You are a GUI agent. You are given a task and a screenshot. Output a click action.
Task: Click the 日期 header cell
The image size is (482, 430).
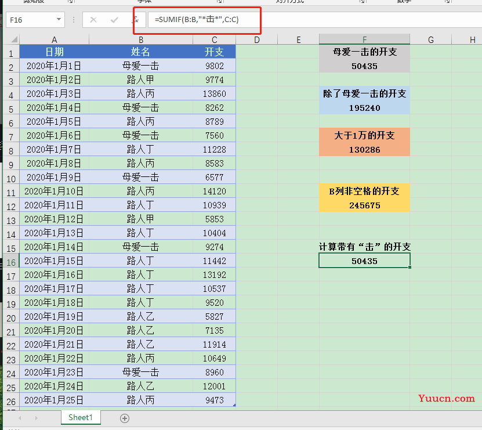click(54, 52)
